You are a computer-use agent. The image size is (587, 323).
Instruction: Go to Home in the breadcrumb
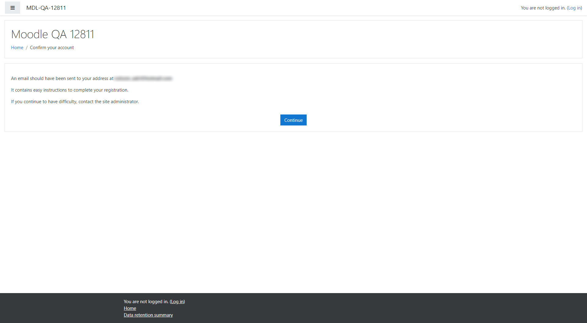17,48
